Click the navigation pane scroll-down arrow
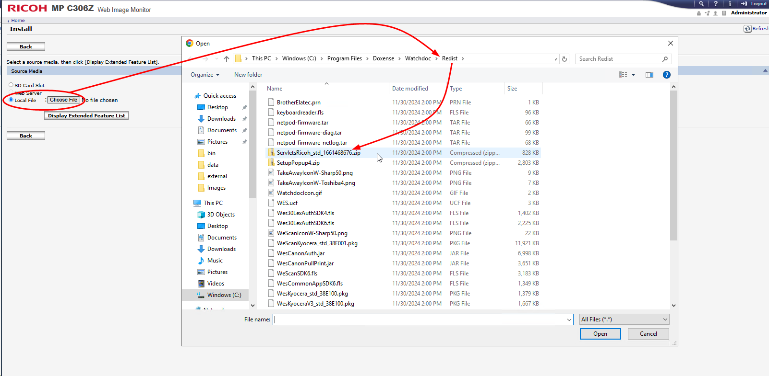Screen dimensions: 769x376 252,305
